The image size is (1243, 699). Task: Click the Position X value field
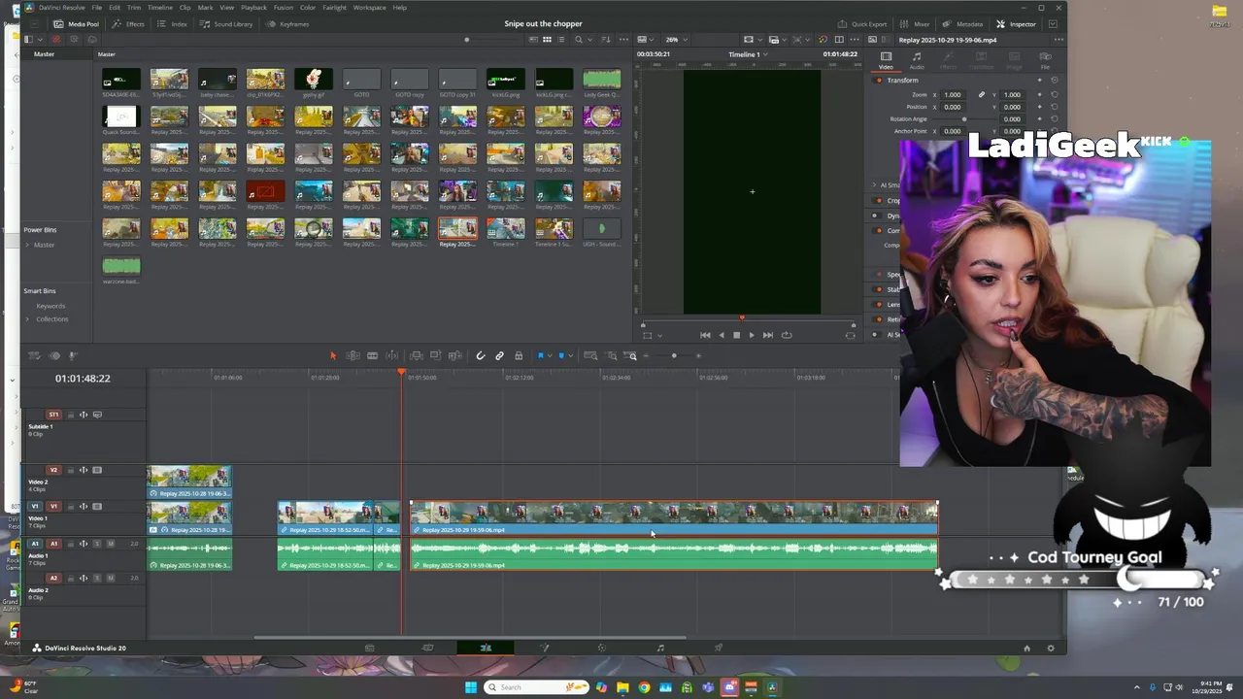tap(953, 107)
